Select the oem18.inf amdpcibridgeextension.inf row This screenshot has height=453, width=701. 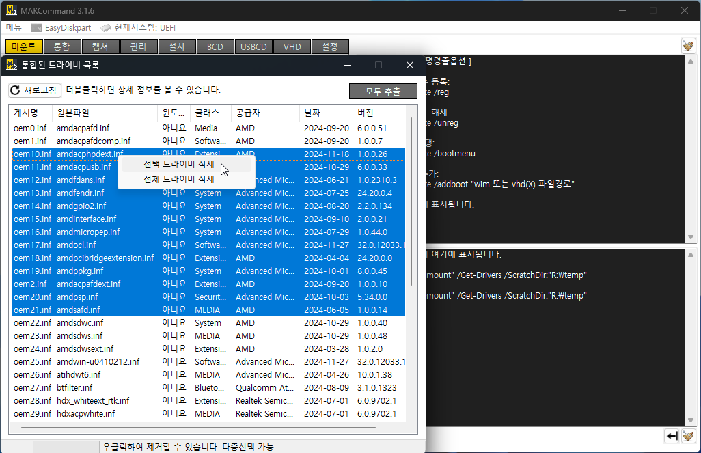click(208, 258)
